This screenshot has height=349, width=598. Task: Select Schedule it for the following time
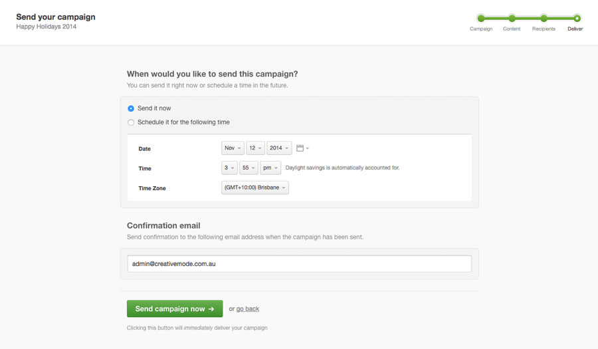pyautogui.click(x=131, y=122)
